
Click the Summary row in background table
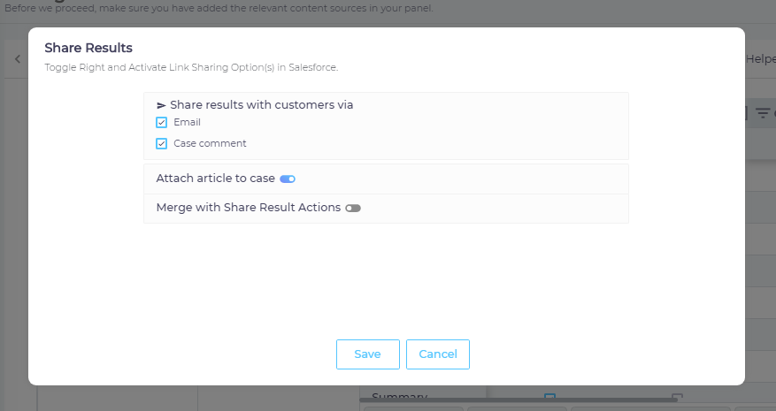point(399,397)
